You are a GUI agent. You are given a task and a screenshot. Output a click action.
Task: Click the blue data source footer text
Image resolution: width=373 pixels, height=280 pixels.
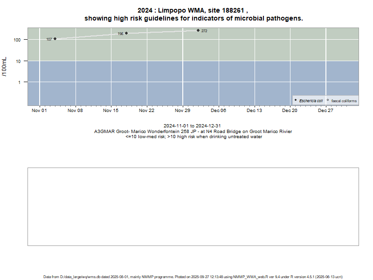(x=193, y=277)
